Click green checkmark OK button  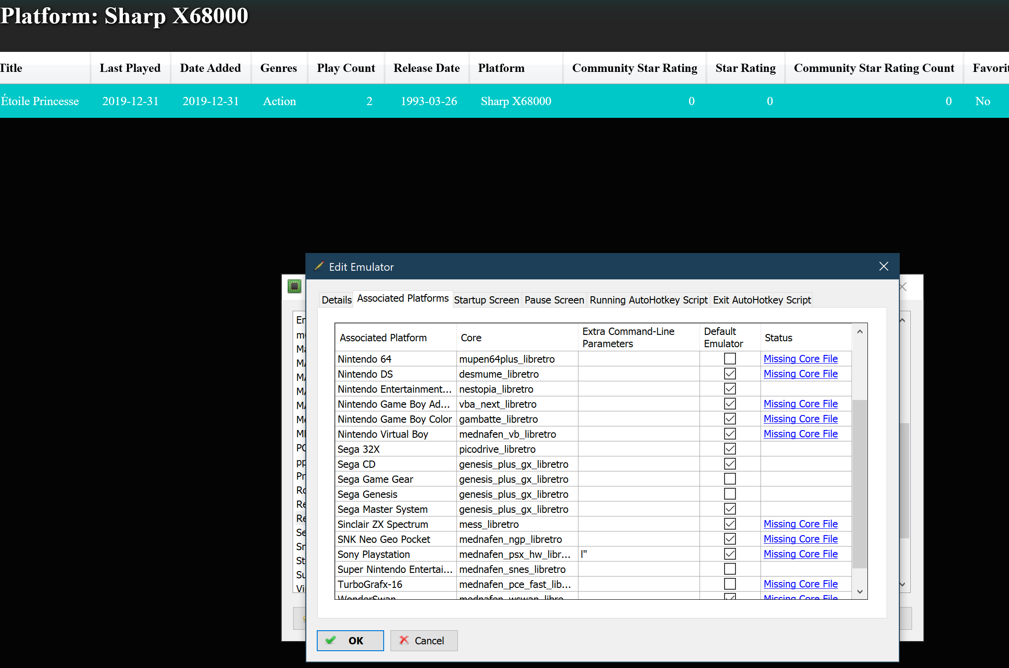[350, 640]
